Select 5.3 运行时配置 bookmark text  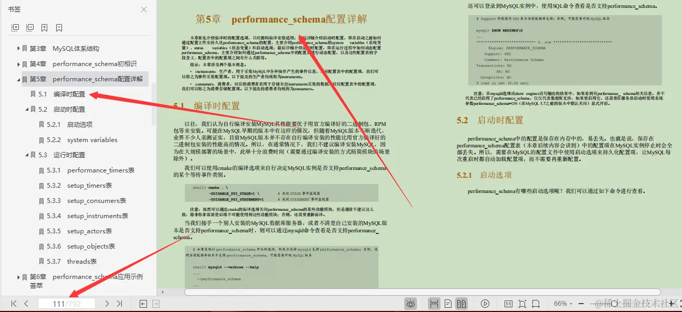(x=61, y=155)
